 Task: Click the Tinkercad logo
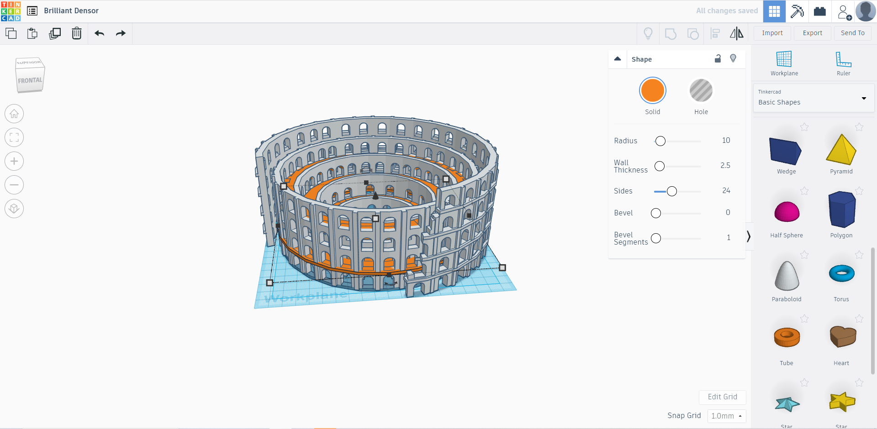(x=11, y=11)
